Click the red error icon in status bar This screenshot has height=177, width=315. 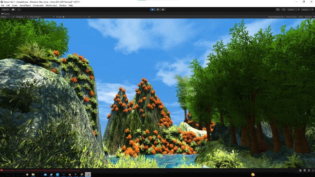(x=1, y=170)
